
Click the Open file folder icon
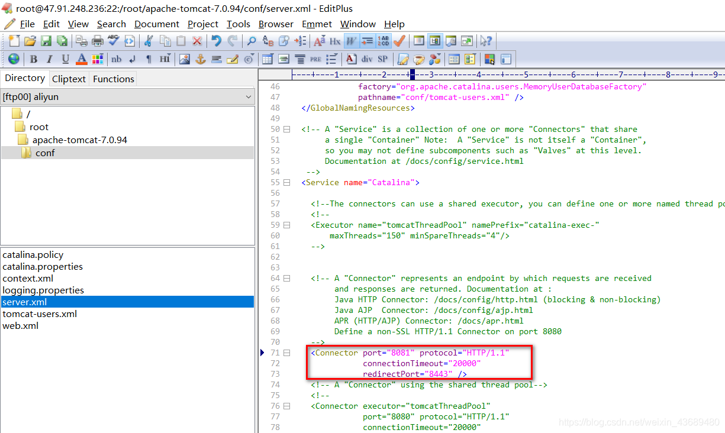(30, 41)
